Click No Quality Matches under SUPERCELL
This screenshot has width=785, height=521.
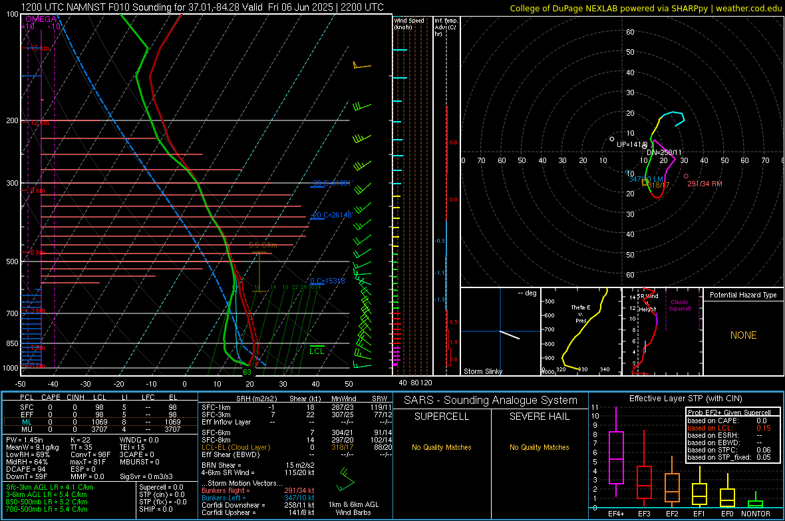[442, 447]
